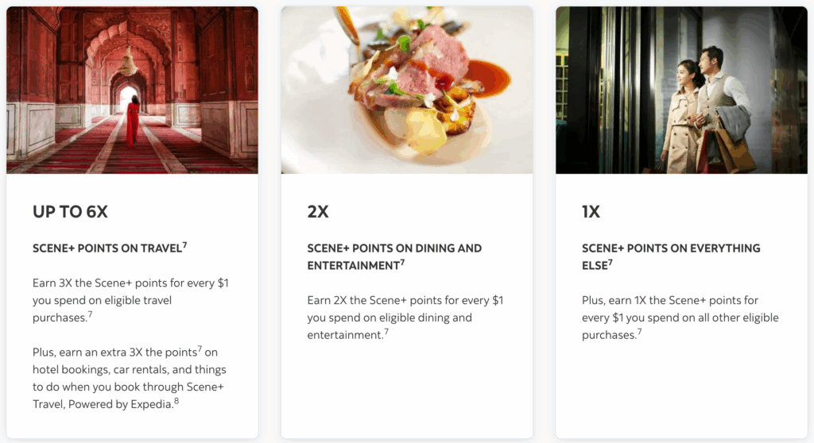Click the plated gourmet dish image
This screenshot has height=443, width=814.
click(x=406, y=90)
